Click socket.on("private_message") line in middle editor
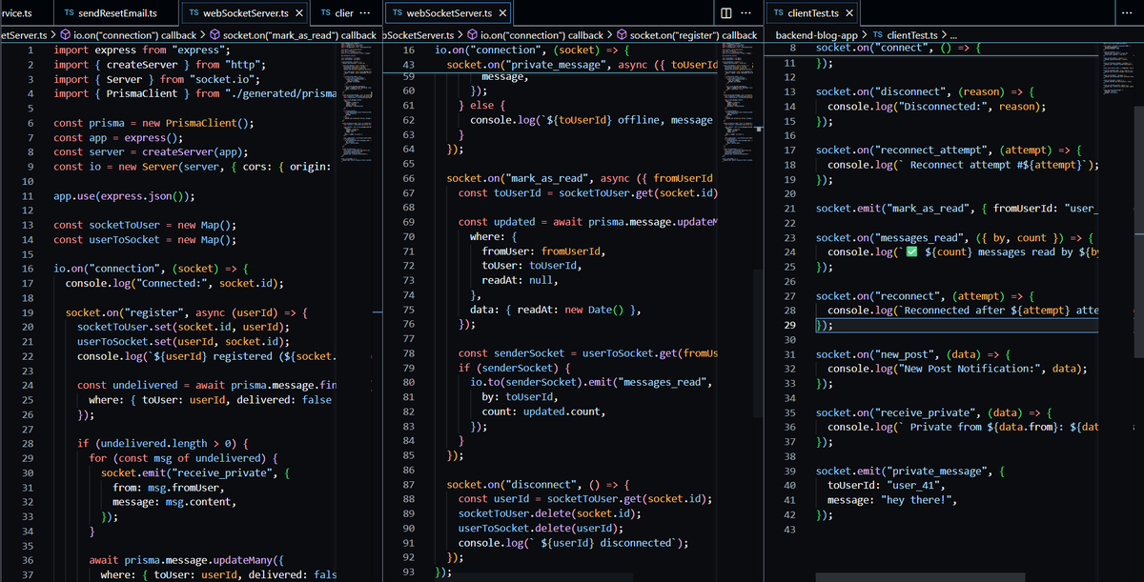This screenshot has width=1144, height=582. [x=582, y=65]
